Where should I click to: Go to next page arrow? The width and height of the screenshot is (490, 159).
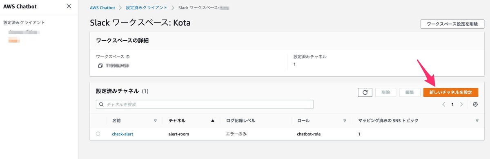(x=461, y=105)
